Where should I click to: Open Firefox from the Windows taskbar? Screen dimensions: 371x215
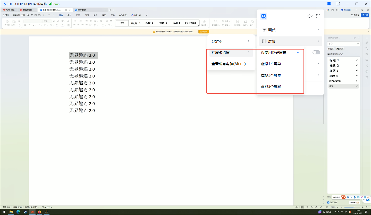click(x=39, y=212)
